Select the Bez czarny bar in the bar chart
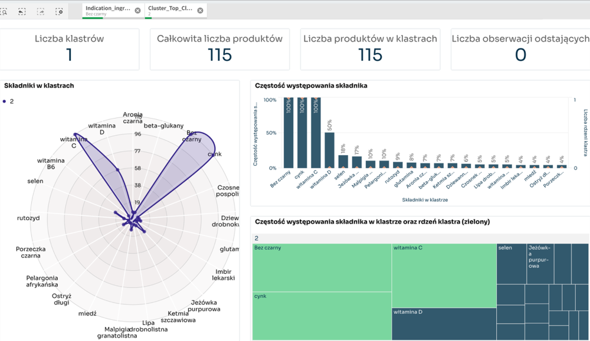The height and width of the screenshot is (341, 590). pos(289,133)
